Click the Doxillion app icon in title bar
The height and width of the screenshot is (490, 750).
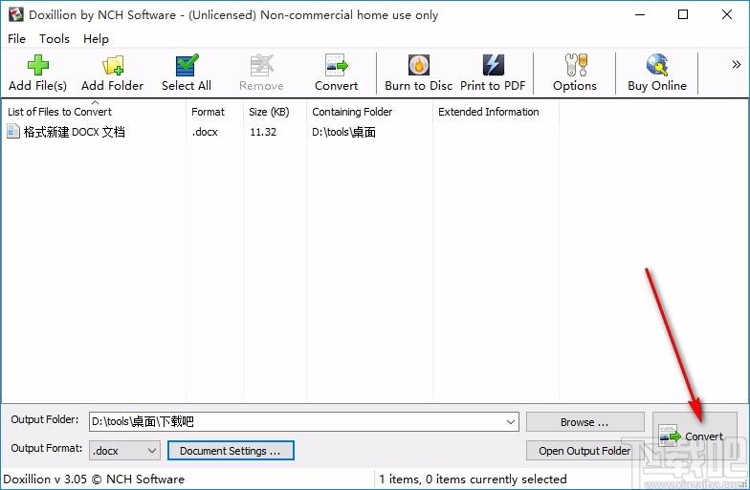[x=15, y=14]
